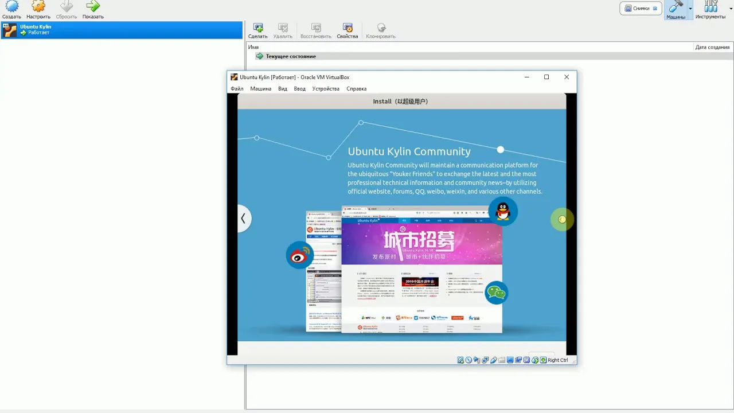
Task: Click the Дата создания column header
Action: [x=712, y=47]
